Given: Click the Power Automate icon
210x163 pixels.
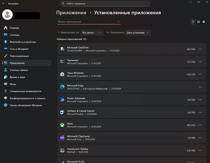Looking at the screenshot, I should (62, 100).
